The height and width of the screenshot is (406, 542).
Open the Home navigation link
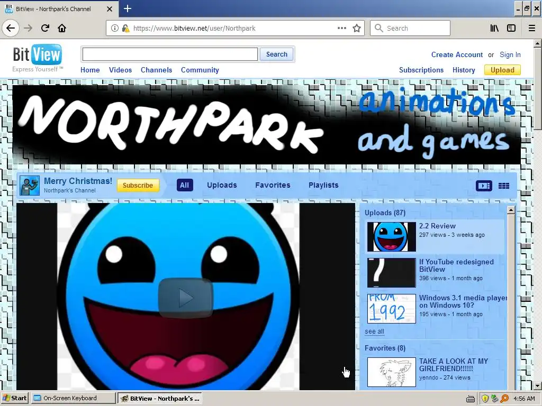[x=90, y=70]
